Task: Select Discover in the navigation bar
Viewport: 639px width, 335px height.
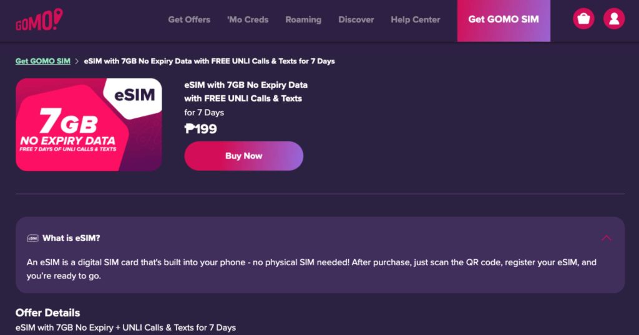Action: [x=356, y=19]
